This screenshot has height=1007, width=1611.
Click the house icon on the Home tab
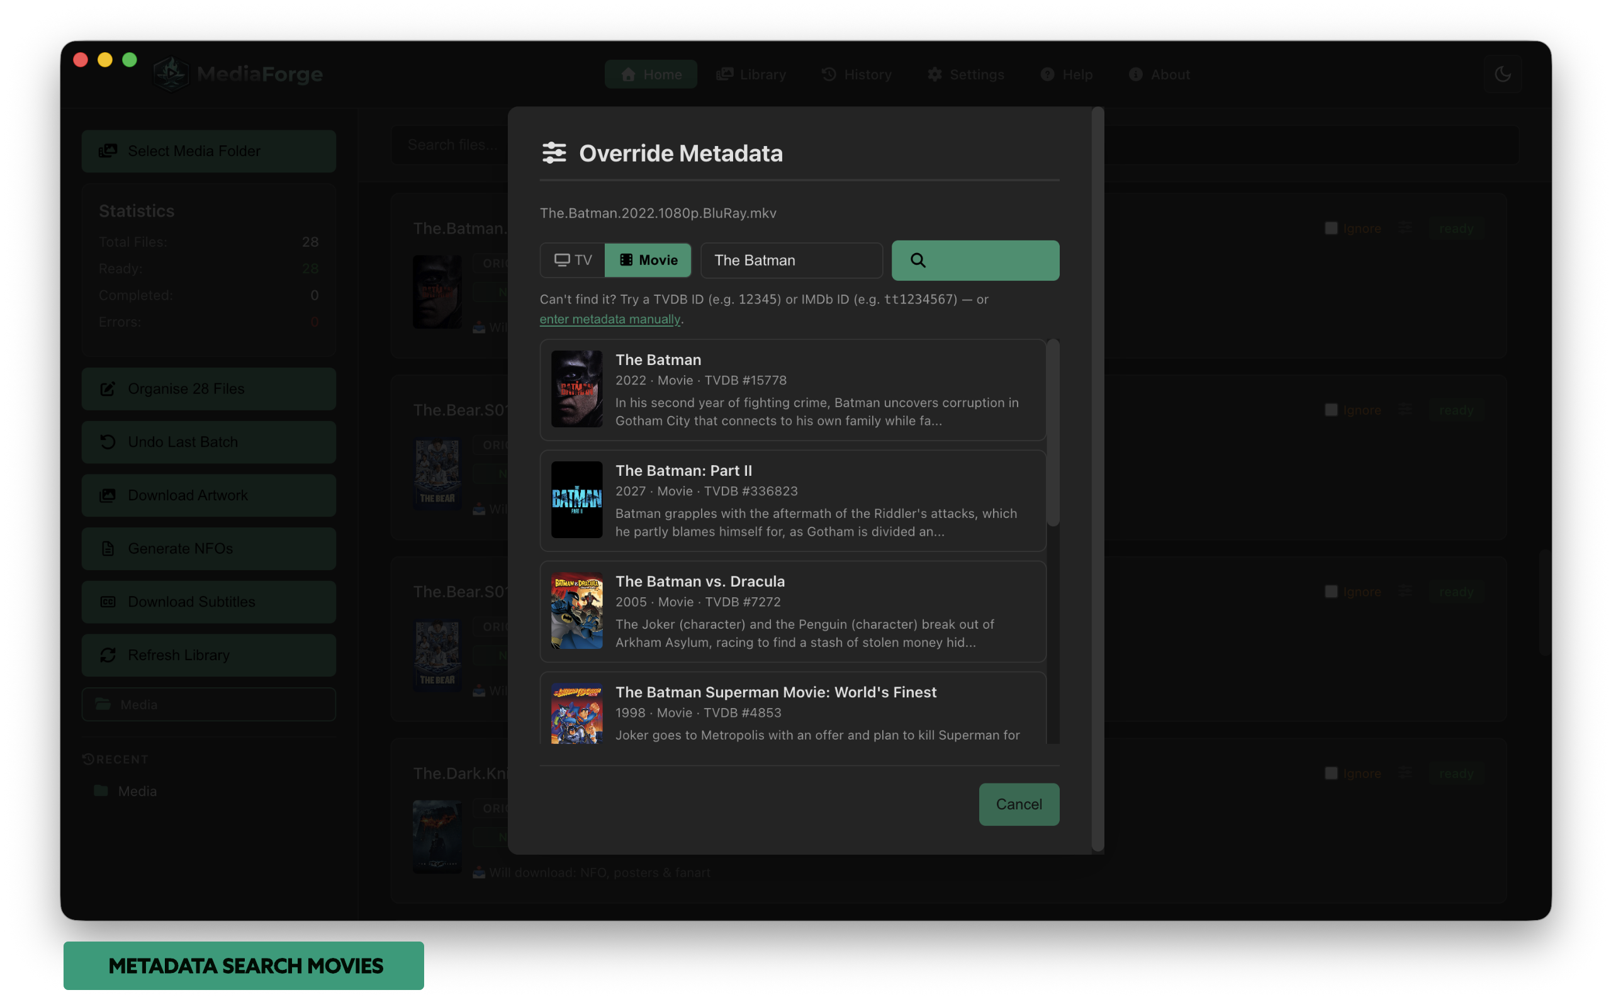pos(628,74)
